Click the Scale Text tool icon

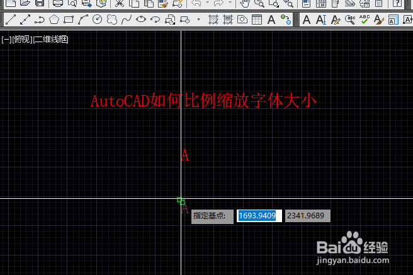tap(393, 20)
